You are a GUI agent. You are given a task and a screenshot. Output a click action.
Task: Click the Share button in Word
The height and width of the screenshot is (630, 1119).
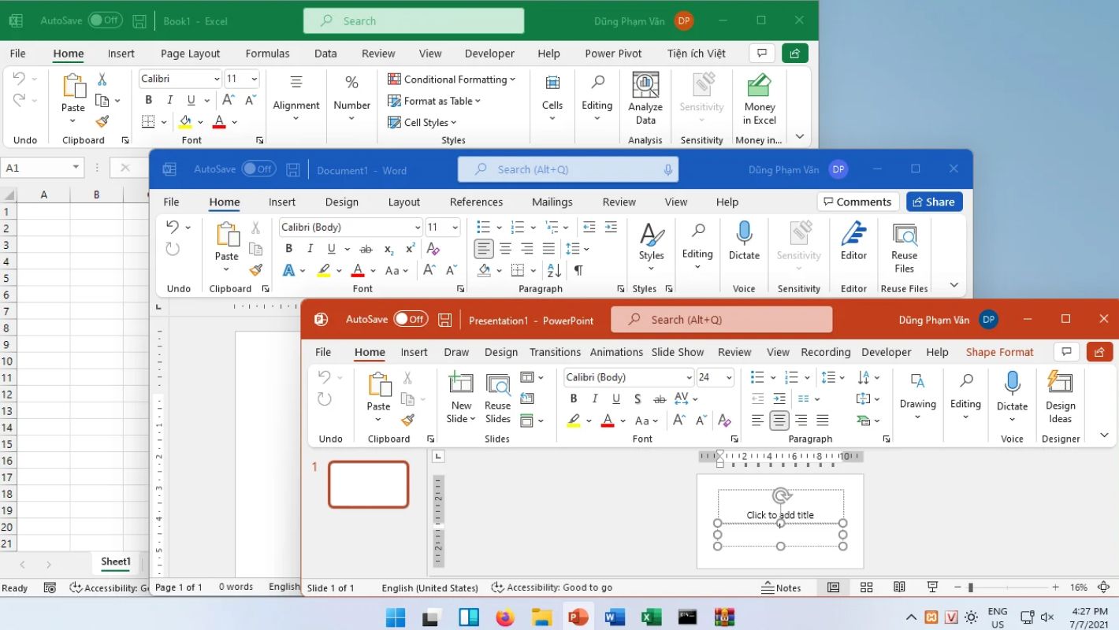pyautogui.click(x=934, y=202)
